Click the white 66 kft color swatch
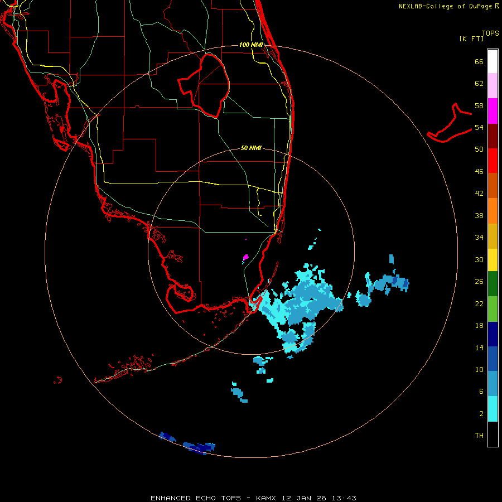The image size is (502, 502). 493,61
